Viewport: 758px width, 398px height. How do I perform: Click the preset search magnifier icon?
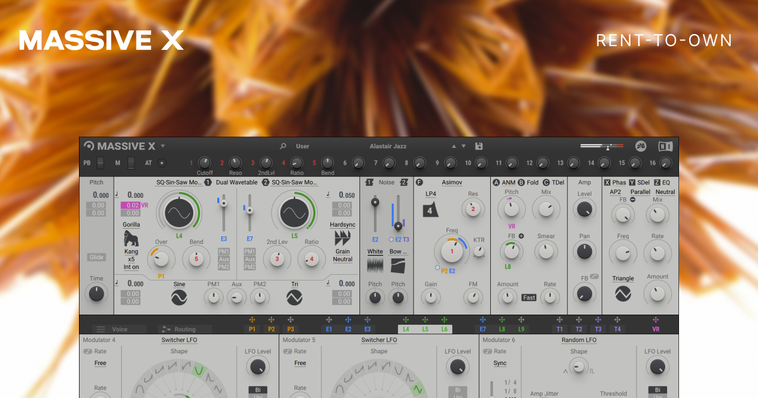(x=283, y=146)
